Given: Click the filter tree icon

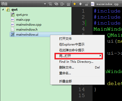Looking at the screenshot, I should [50, 4].
